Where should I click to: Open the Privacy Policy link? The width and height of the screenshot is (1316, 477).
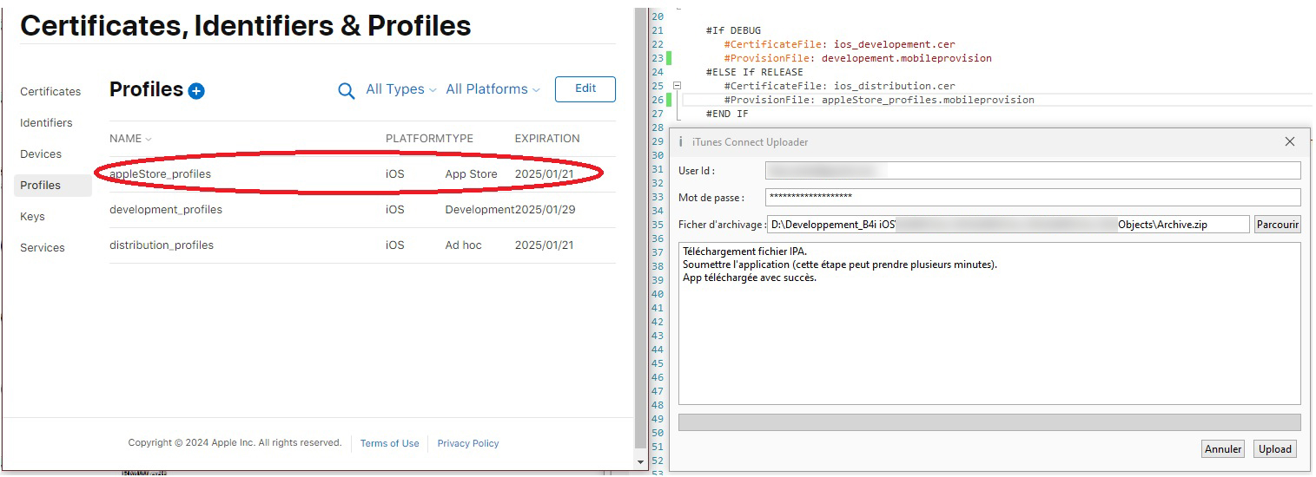pos(468,443)
